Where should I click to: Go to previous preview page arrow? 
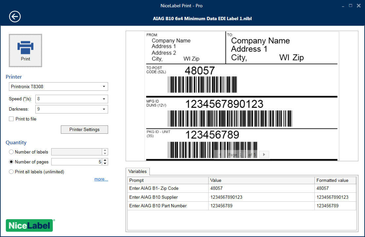point(220,154)
